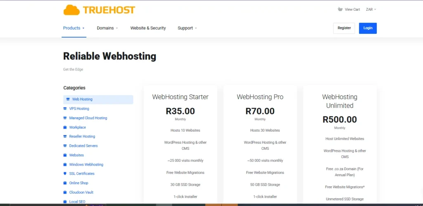Viewport: 423px width, 206px height.
Task: Open the Website & Security menu item
Action: point(148,28)
